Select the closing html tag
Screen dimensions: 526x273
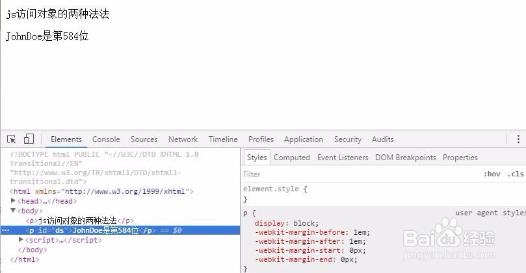pyautogui.click(x=25, y=259)
